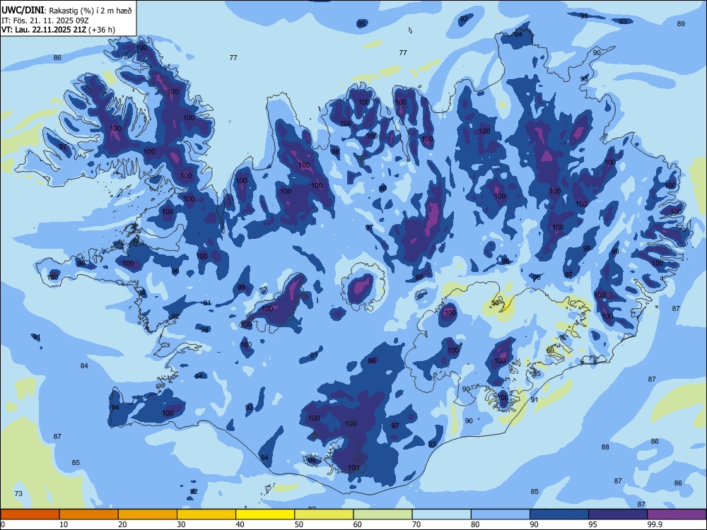This screenshot has height=530, width=707.
Task: Click the legend tick label '40'
Action: pyautogui.click(x=240, y=524)
